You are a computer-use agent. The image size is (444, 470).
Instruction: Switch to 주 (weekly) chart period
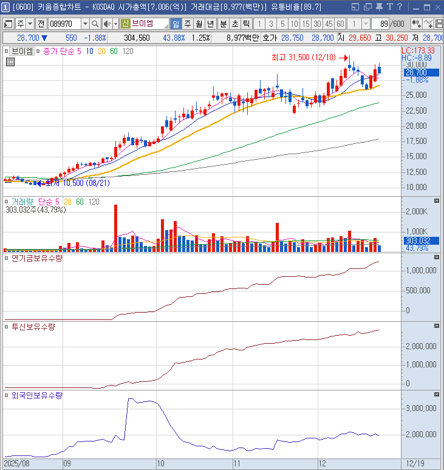click(x=188, y=24)
